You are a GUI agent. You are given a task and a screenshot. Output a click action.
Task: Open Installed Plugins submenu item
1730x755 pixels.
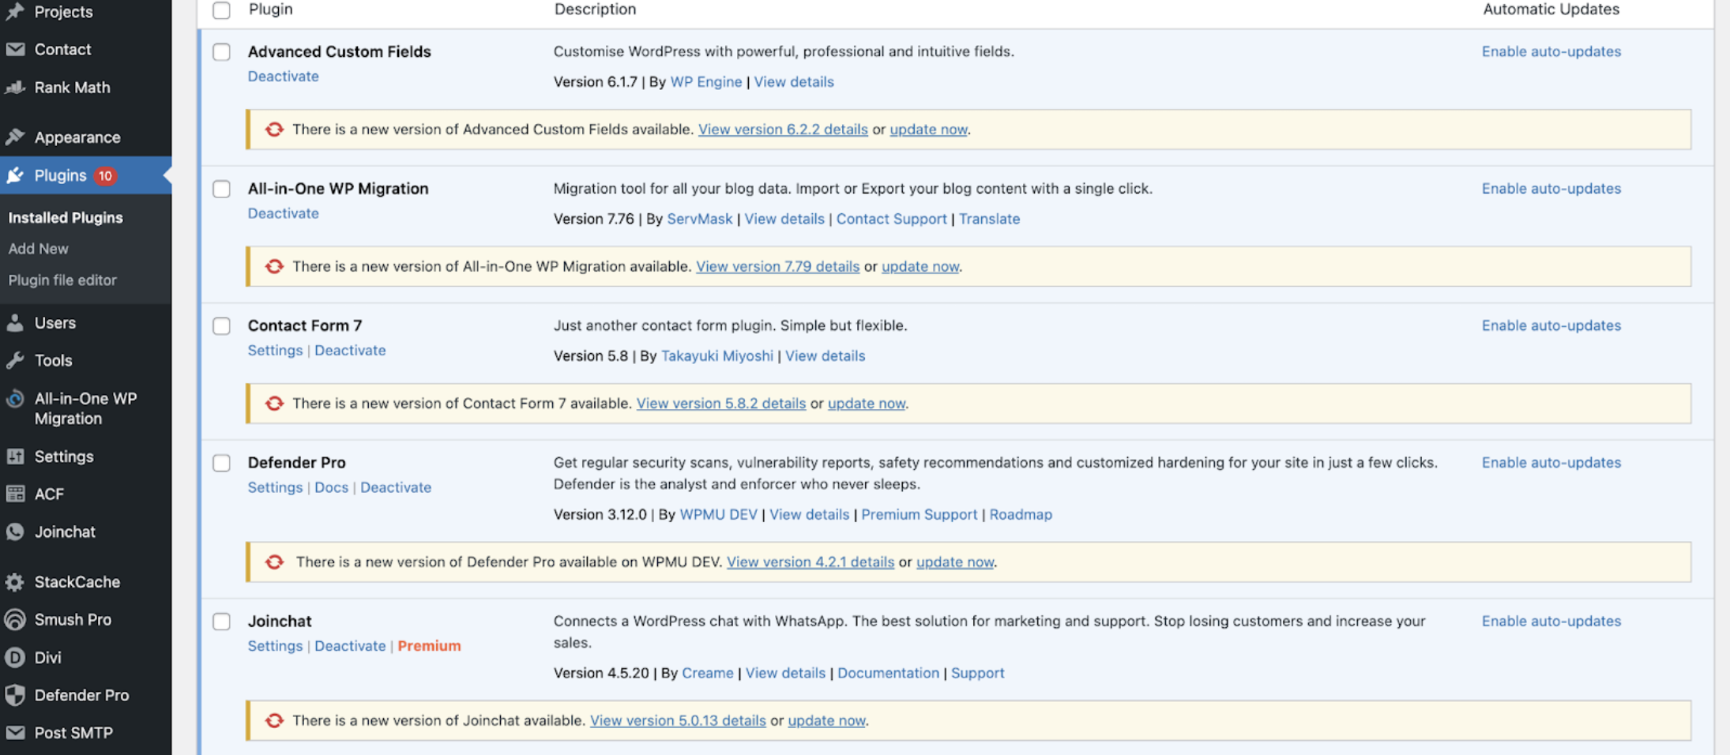66,217
